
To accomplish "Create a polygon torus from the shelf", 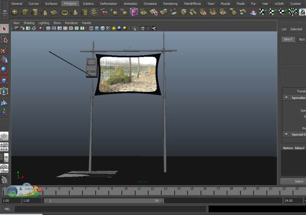I will (64, 12).
